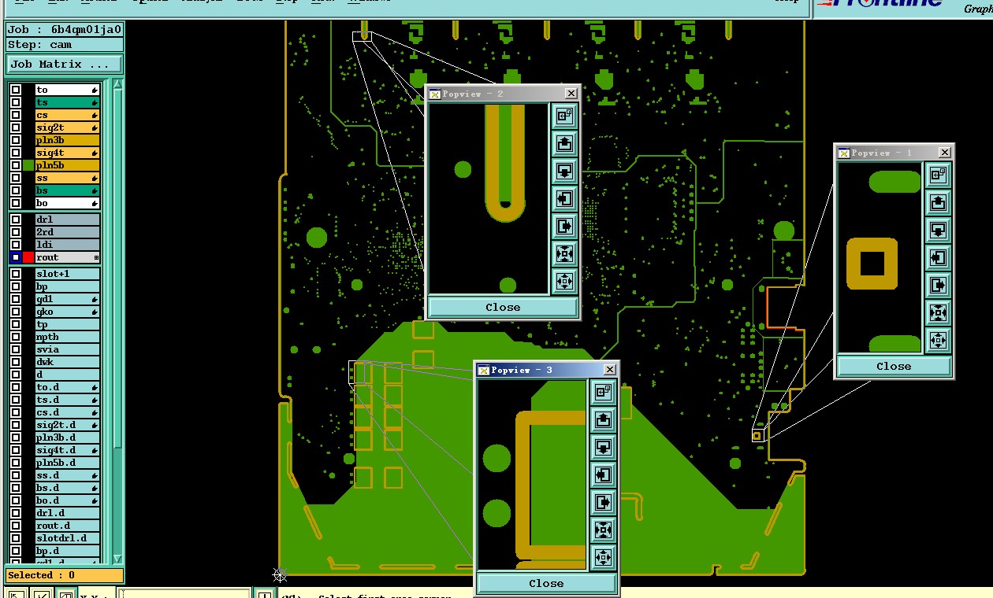
Task: Click pan-left icon in Popview 3
Action: (603, 475)
